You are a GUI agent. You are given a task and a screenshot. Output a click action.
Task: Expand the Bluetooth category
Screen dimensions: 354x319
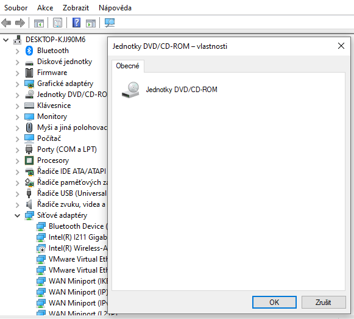click(18, 51)
